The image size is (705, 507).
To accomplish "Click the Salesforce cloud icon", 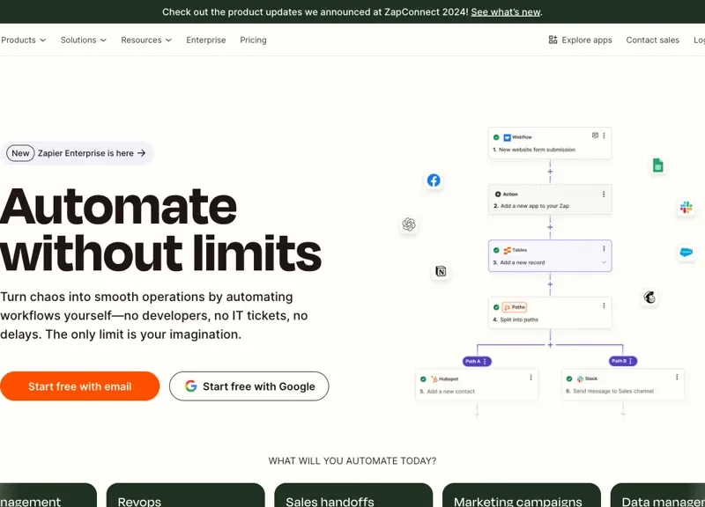I will 686,252.
